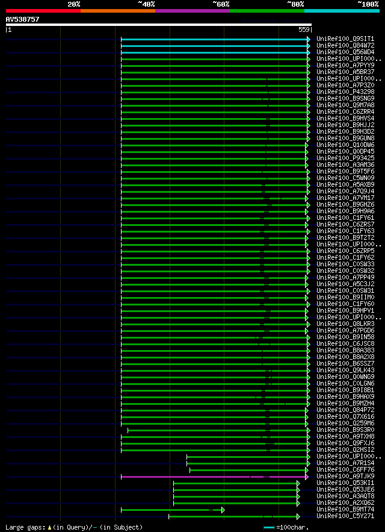Select the UniRef100_C0SW33 label
This screenshot has height=532, width=385.
coord(345,264)
